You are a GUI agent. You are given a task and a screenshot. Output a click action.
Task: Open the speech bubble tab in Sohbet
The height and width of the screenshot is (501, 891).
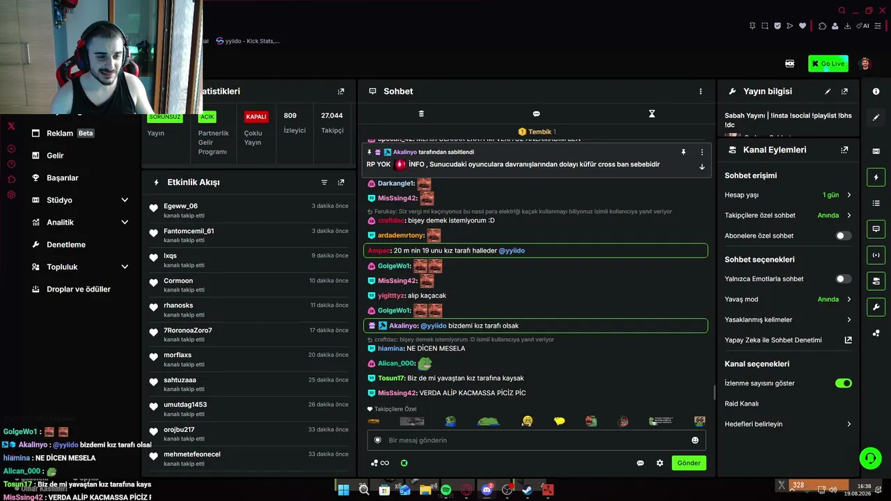pyautogui.click(x=536, y=113)
